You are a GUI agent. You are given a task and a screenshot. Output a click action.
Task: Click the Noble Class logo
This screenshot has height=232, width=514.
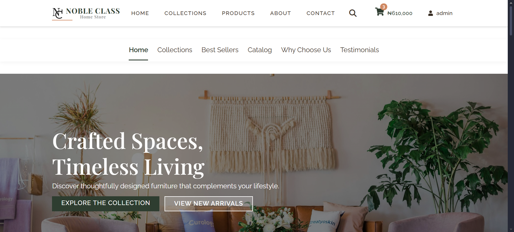point(86,13)
